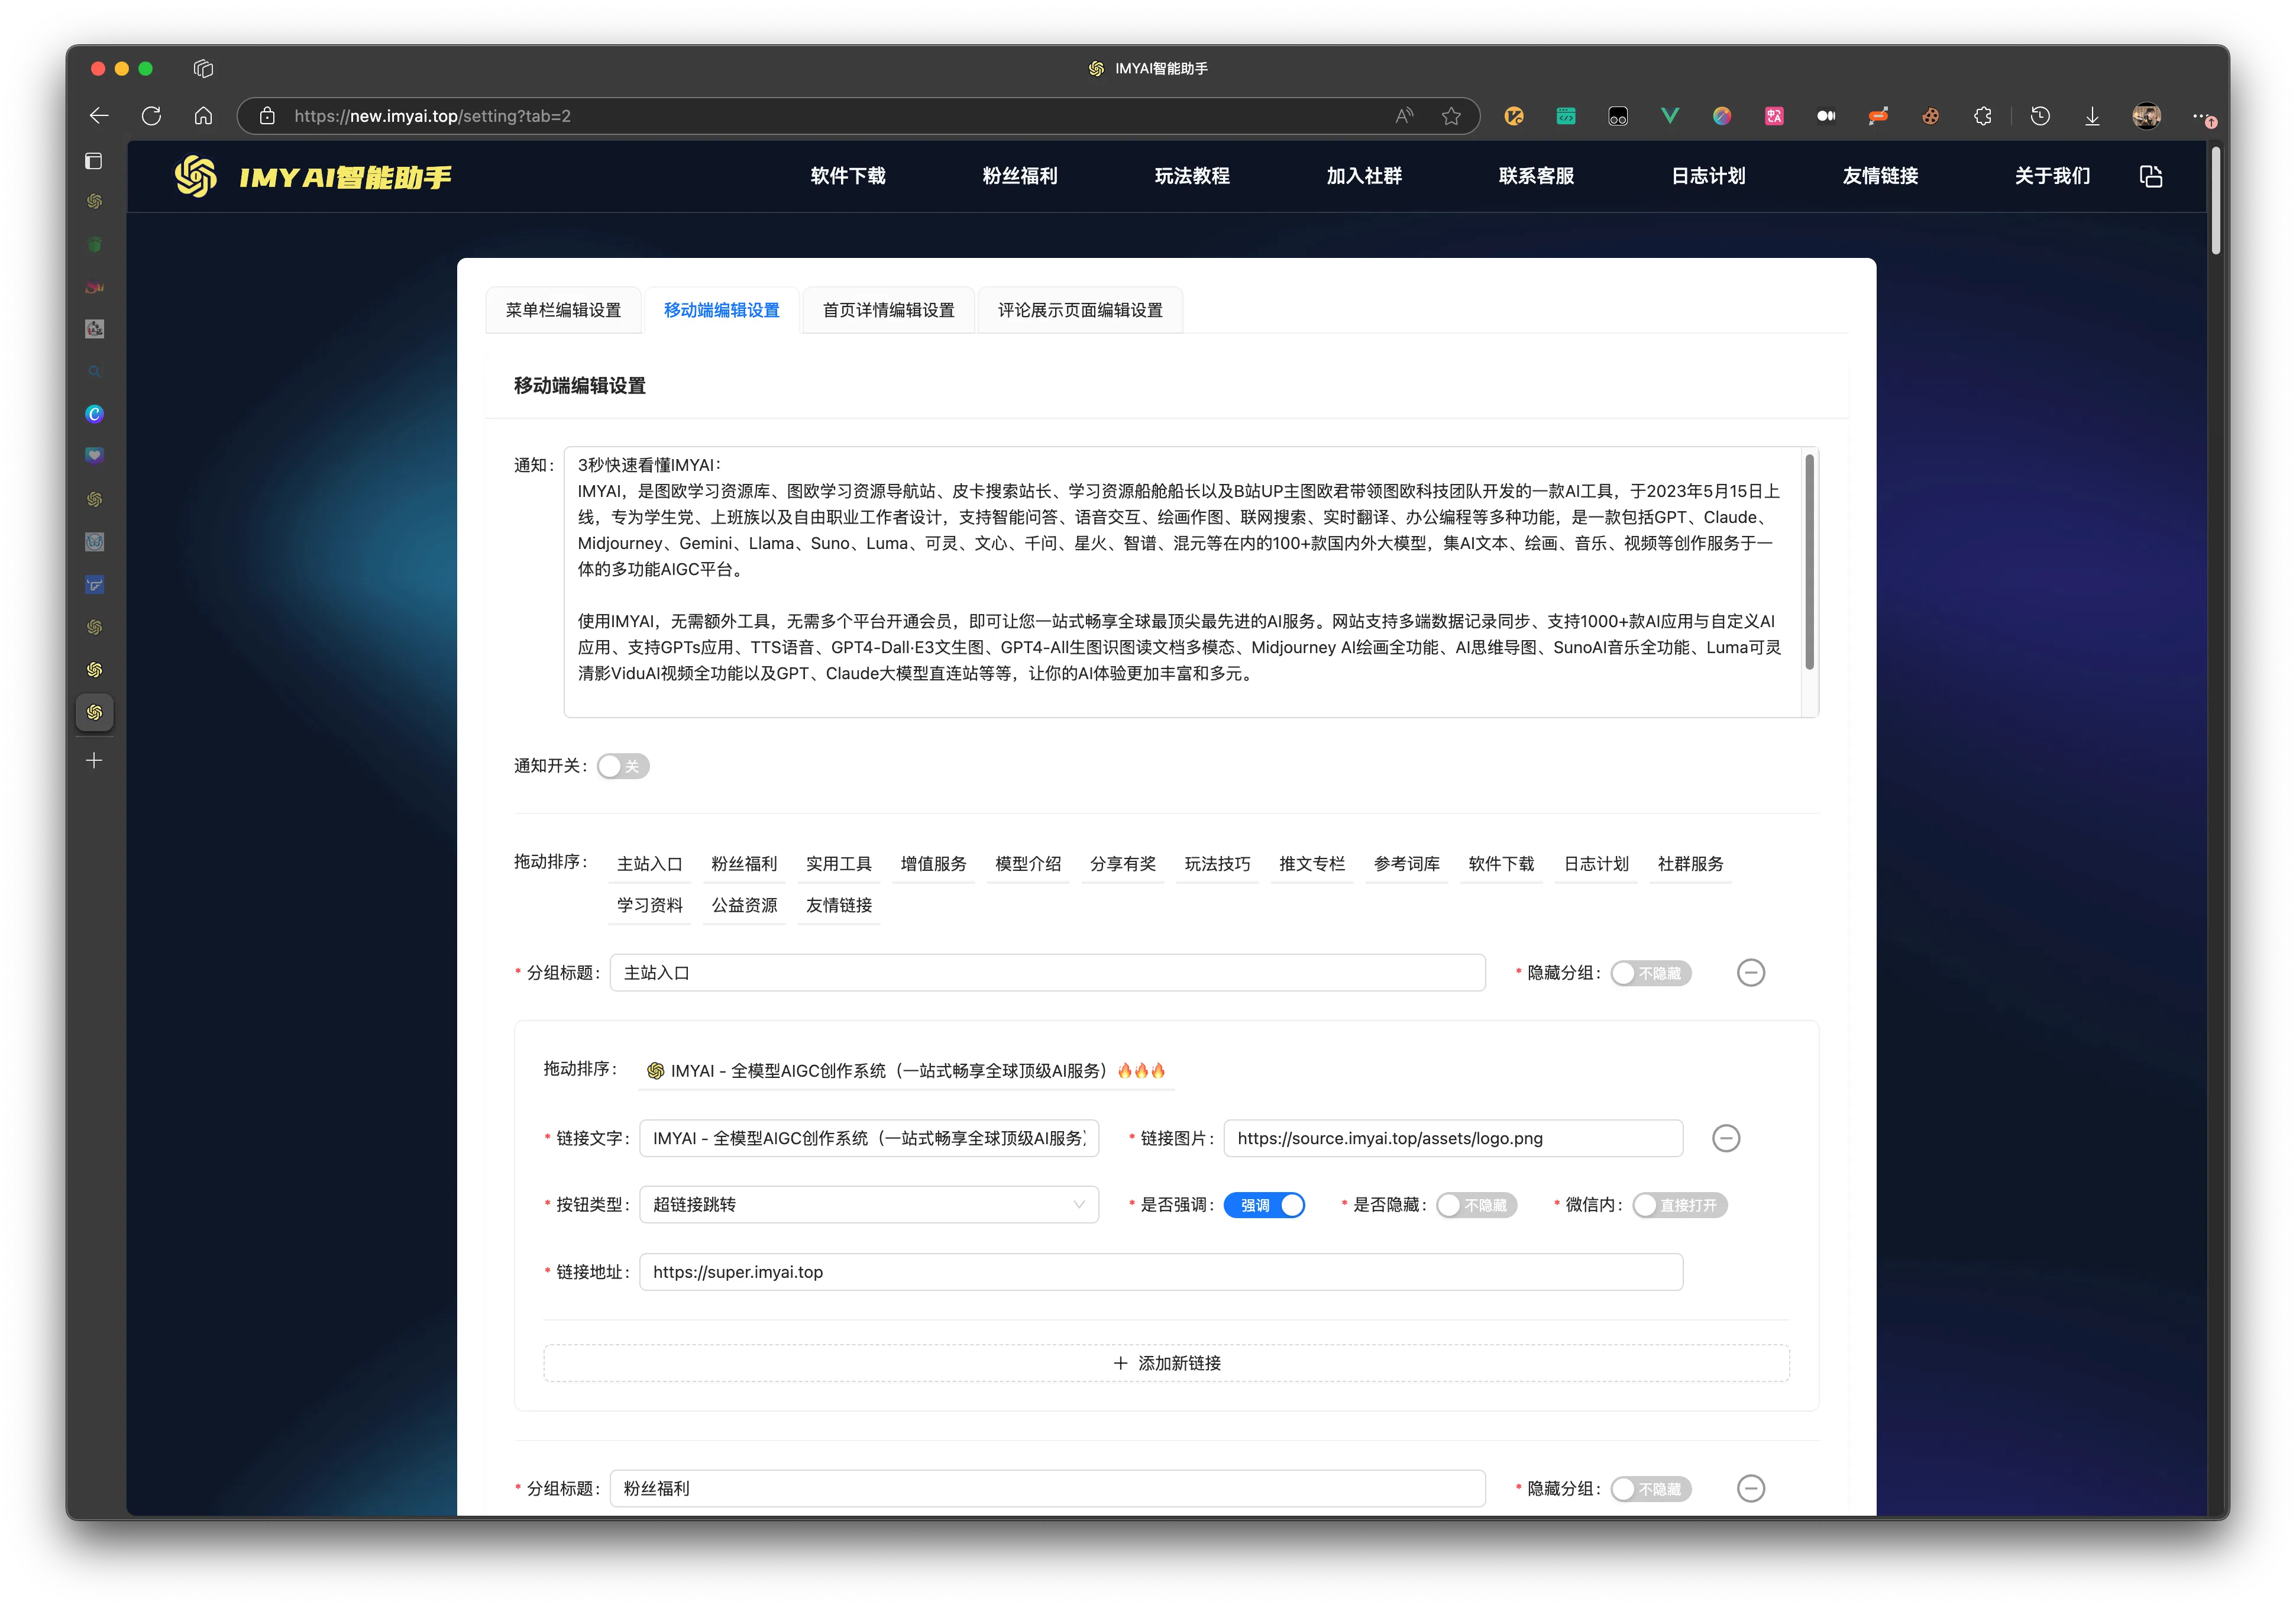Open the tab actions icon in the title bar
This screenshot has height=1608, width=2296.
point(203,68)
